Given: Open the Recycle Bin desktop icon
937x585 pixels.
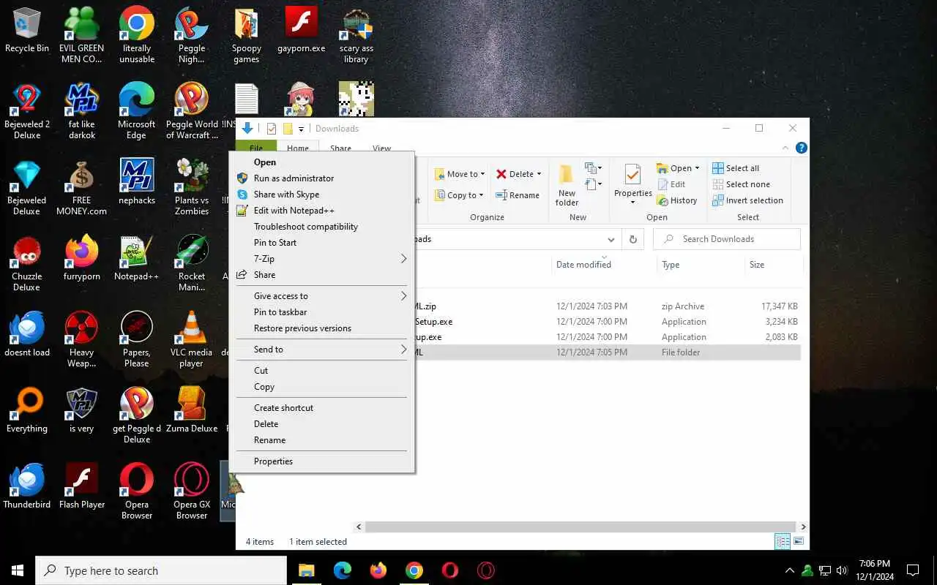Looking at the screenshot, I should point(27,31).
